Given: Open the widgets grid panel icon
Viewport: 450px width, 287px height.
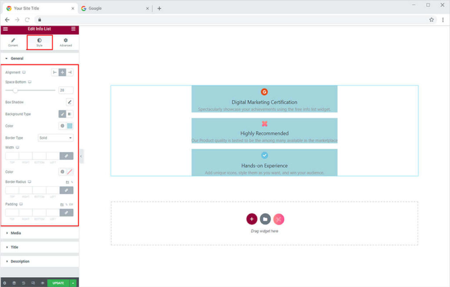Looking at the screenshot, I should pos(73,29).
